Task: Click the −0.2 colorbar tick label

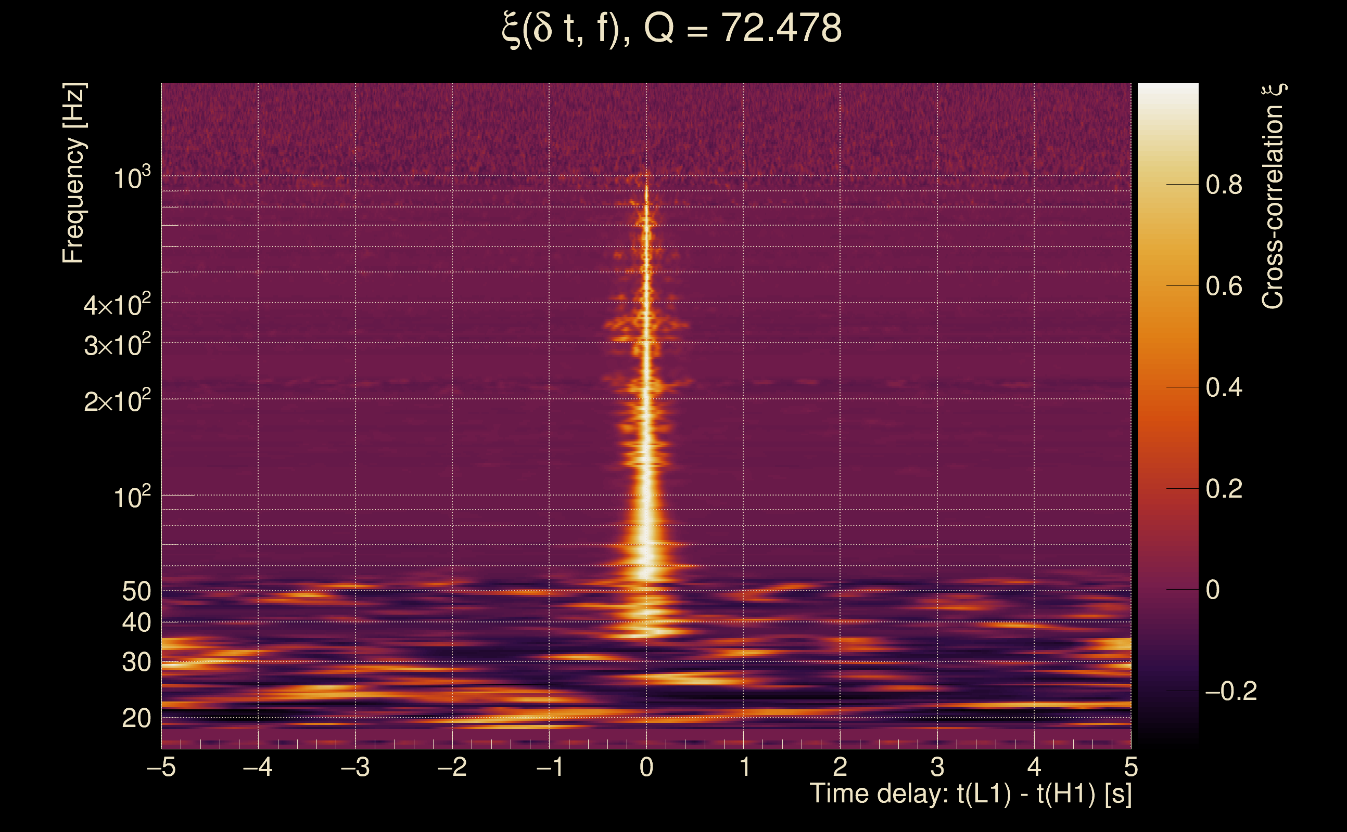Action: tap(1230, 692)
